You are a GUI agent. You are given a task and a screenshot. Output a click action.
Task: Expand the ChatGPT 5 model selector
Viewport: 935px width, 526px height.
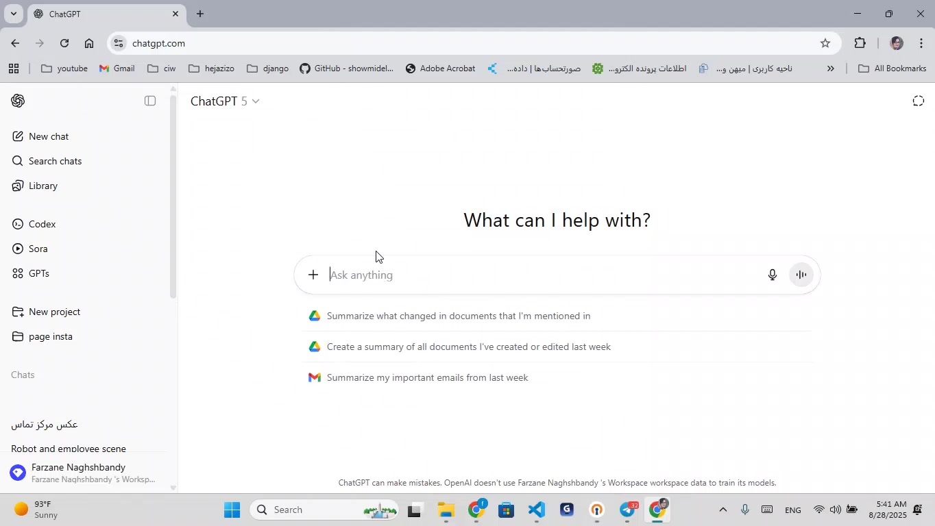225,101
